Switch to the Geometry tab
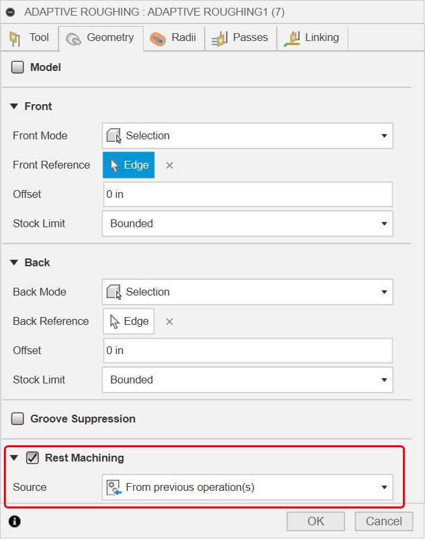 (x=101, y=38)
